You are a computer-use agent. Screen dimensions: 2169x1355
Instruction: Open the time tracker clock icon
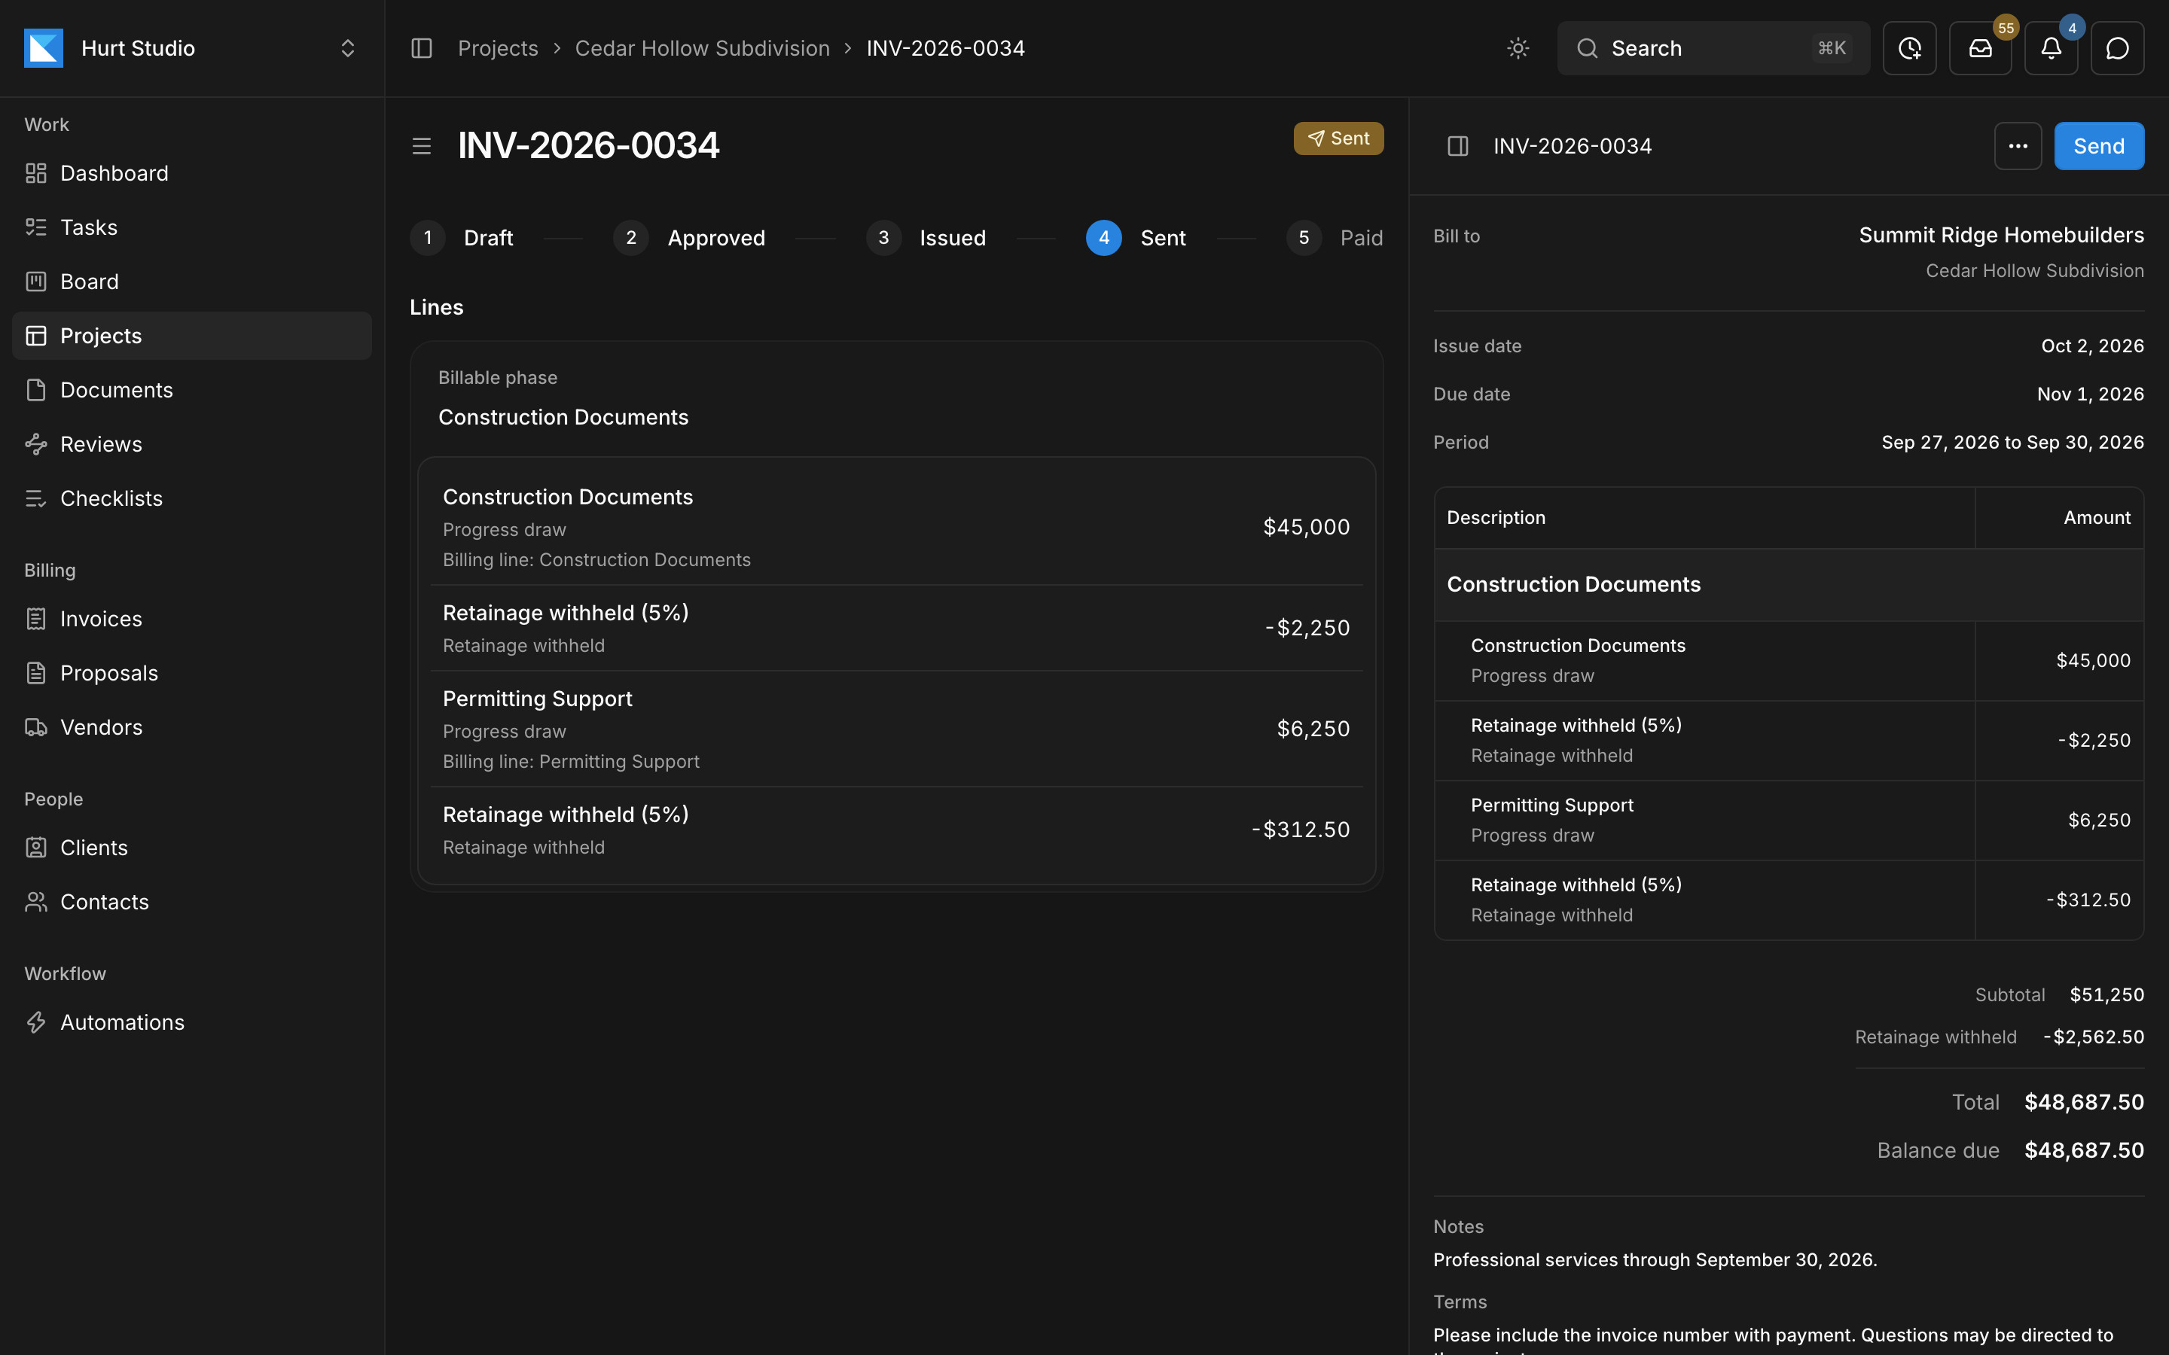coord(1909,48)
